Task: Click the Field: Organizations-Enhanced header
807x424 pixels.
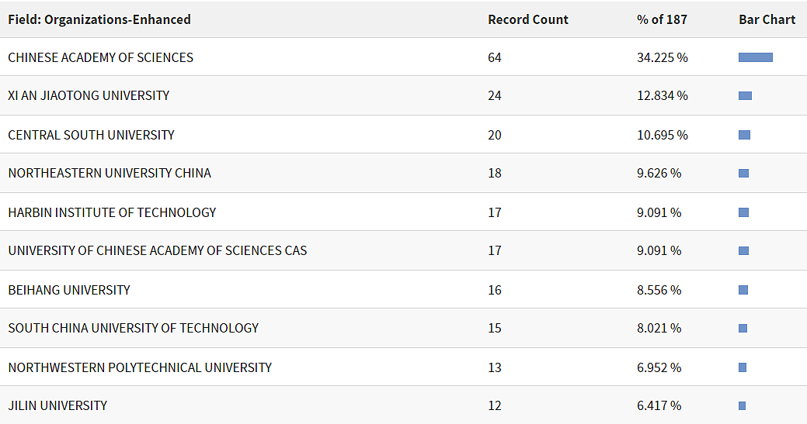Action: click(99, 19)
